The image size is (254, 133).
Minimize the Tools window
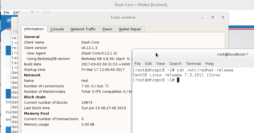click(202, 17)
